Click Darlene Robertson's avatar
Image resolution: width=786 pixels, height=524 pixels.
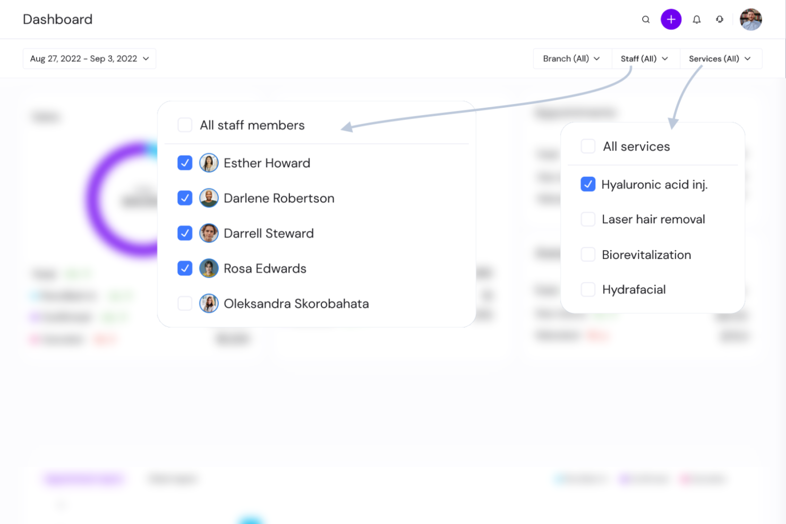(x=209, y=198)
